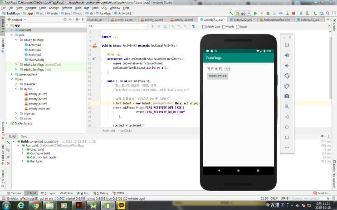Click the Windows Start button

(x=6, y=205)
